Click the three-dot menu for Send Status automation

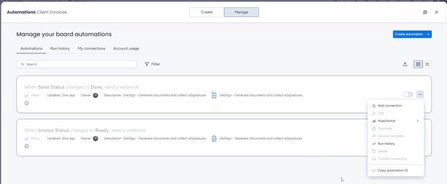(x=420, y=94)
